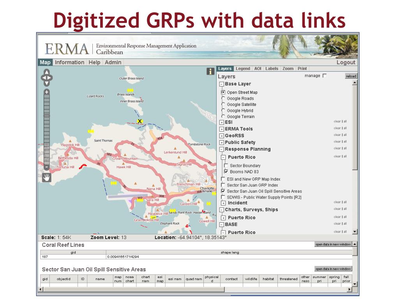399x299 pixels.
Task: Collapse the Response Planning group
Action: [222, 149]
